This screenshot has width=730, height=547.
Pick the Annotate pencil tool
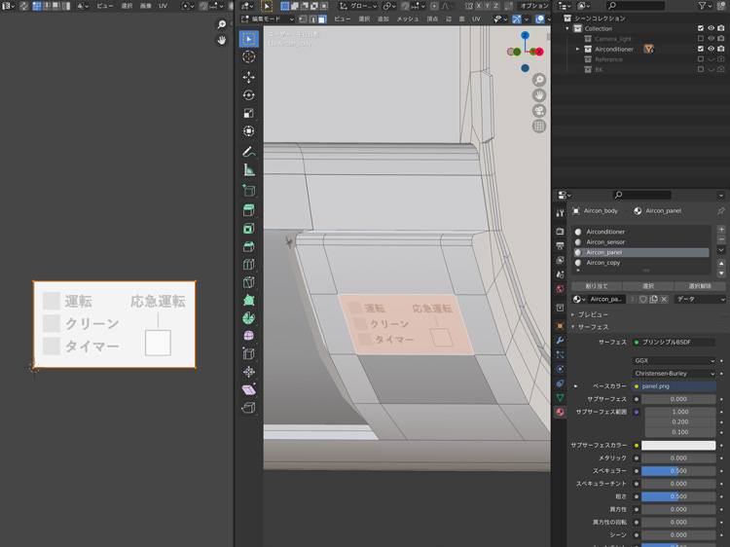(x=248, y=151)
